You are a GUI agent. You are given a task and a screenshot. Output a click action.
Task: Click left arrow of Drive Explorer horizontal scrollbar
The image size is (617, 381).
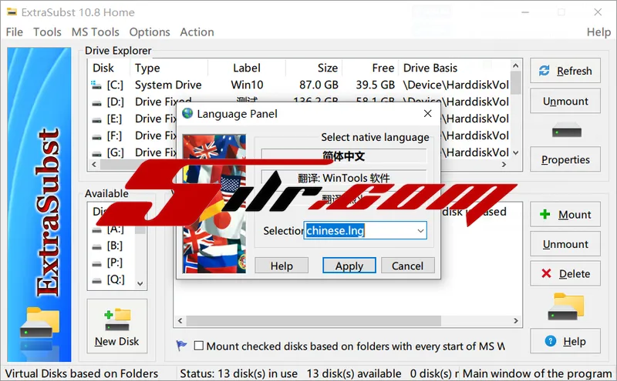point(94,164)
